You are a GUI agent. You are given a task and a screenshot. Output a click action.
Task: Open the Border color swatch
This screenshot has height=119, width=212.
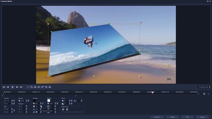click(x=49, y=100)
